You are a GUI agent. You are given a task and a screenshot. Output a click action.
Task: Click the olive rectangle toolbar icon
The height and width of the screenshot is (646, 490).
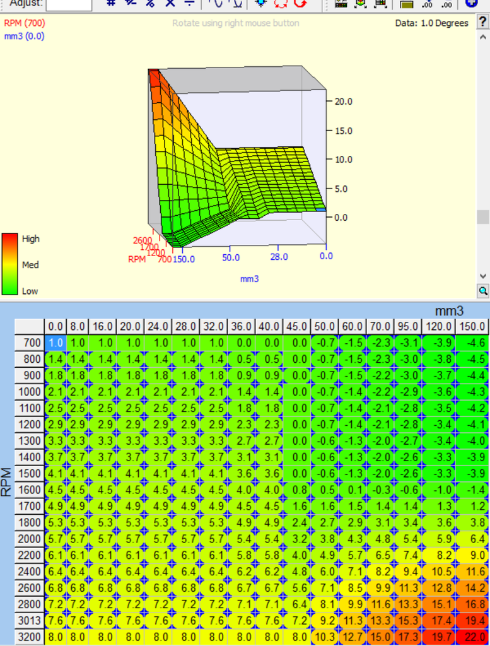[407, 4]
